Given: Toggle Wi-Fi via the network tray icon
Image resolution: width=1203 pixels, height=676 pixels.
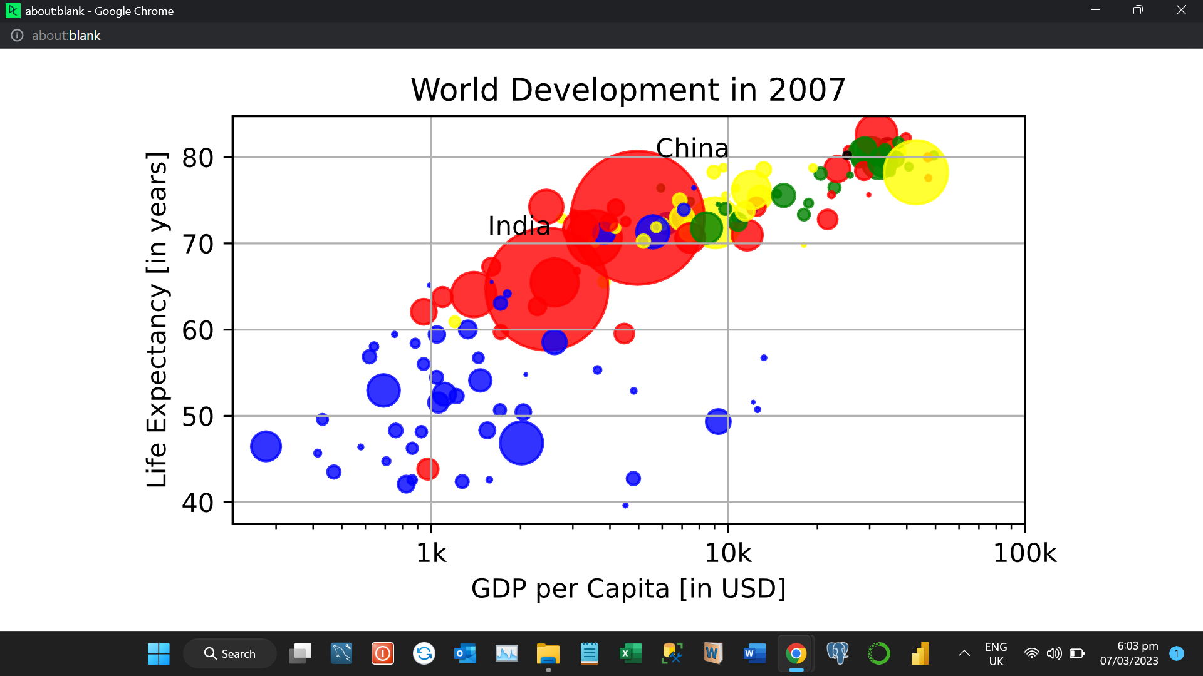Looking at the screenshot, I should pos(1031,653).
